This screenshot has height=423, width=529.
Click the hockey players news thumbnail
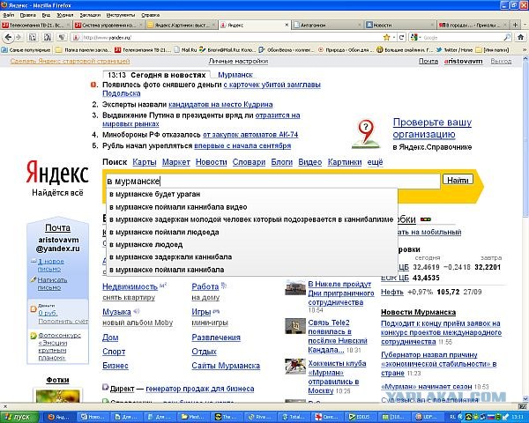[x=295, y=367]
